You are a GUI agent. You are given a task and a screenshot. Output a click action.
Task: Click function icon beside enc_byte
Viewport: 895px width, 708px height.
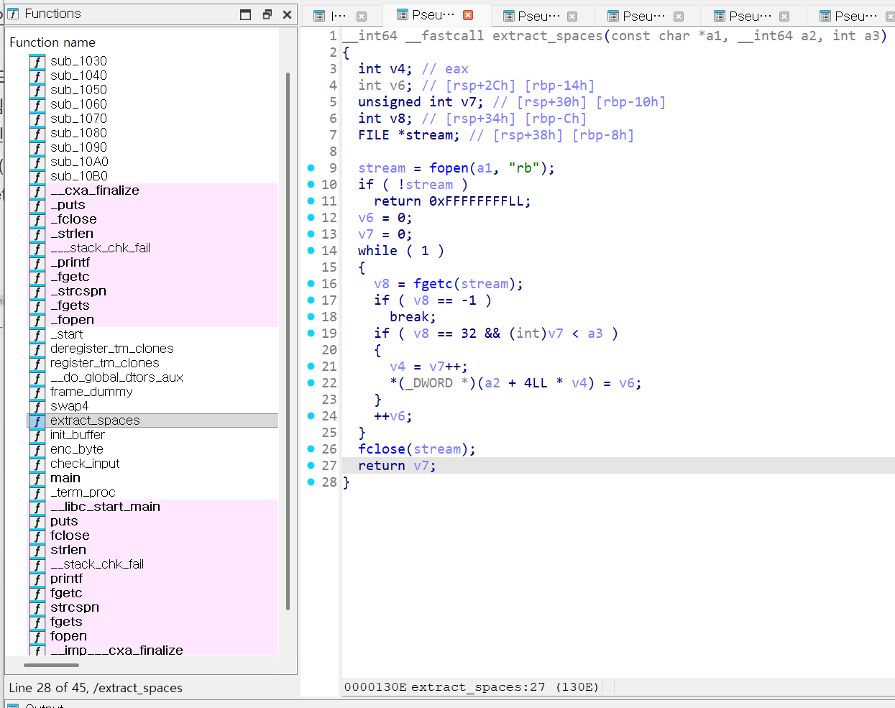(x=37, y=450)
